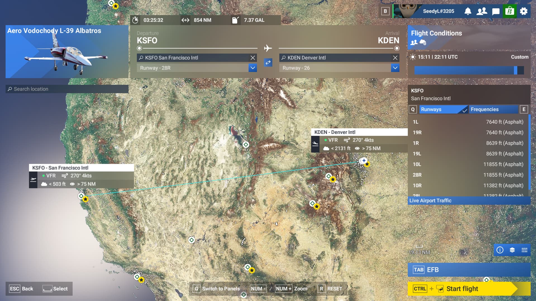This screenshot has height=301, width=536.
Task: Click the KDEN airport map marker
Action: [x=363, y=161]
